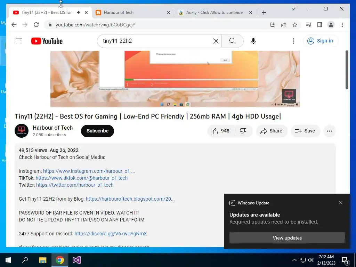Mute the Tiny11 tab audio icon
The height and width of the screenshot is (267, 356).
tap(79, 13)
